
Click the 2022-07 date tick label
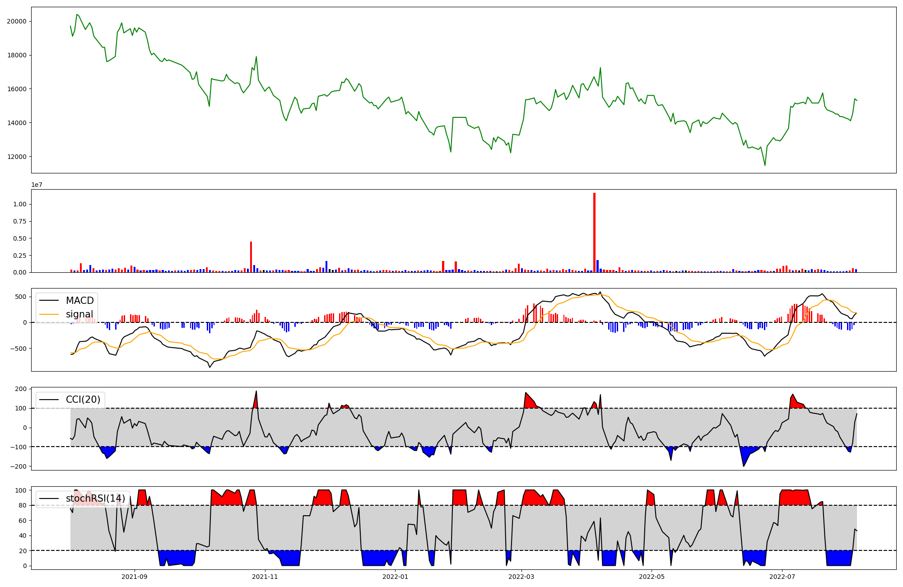(782, 577)
